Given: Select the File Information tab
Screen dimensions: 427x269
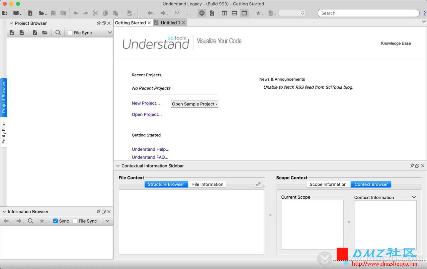Looking at the screenshot, I should coord(208,184).
